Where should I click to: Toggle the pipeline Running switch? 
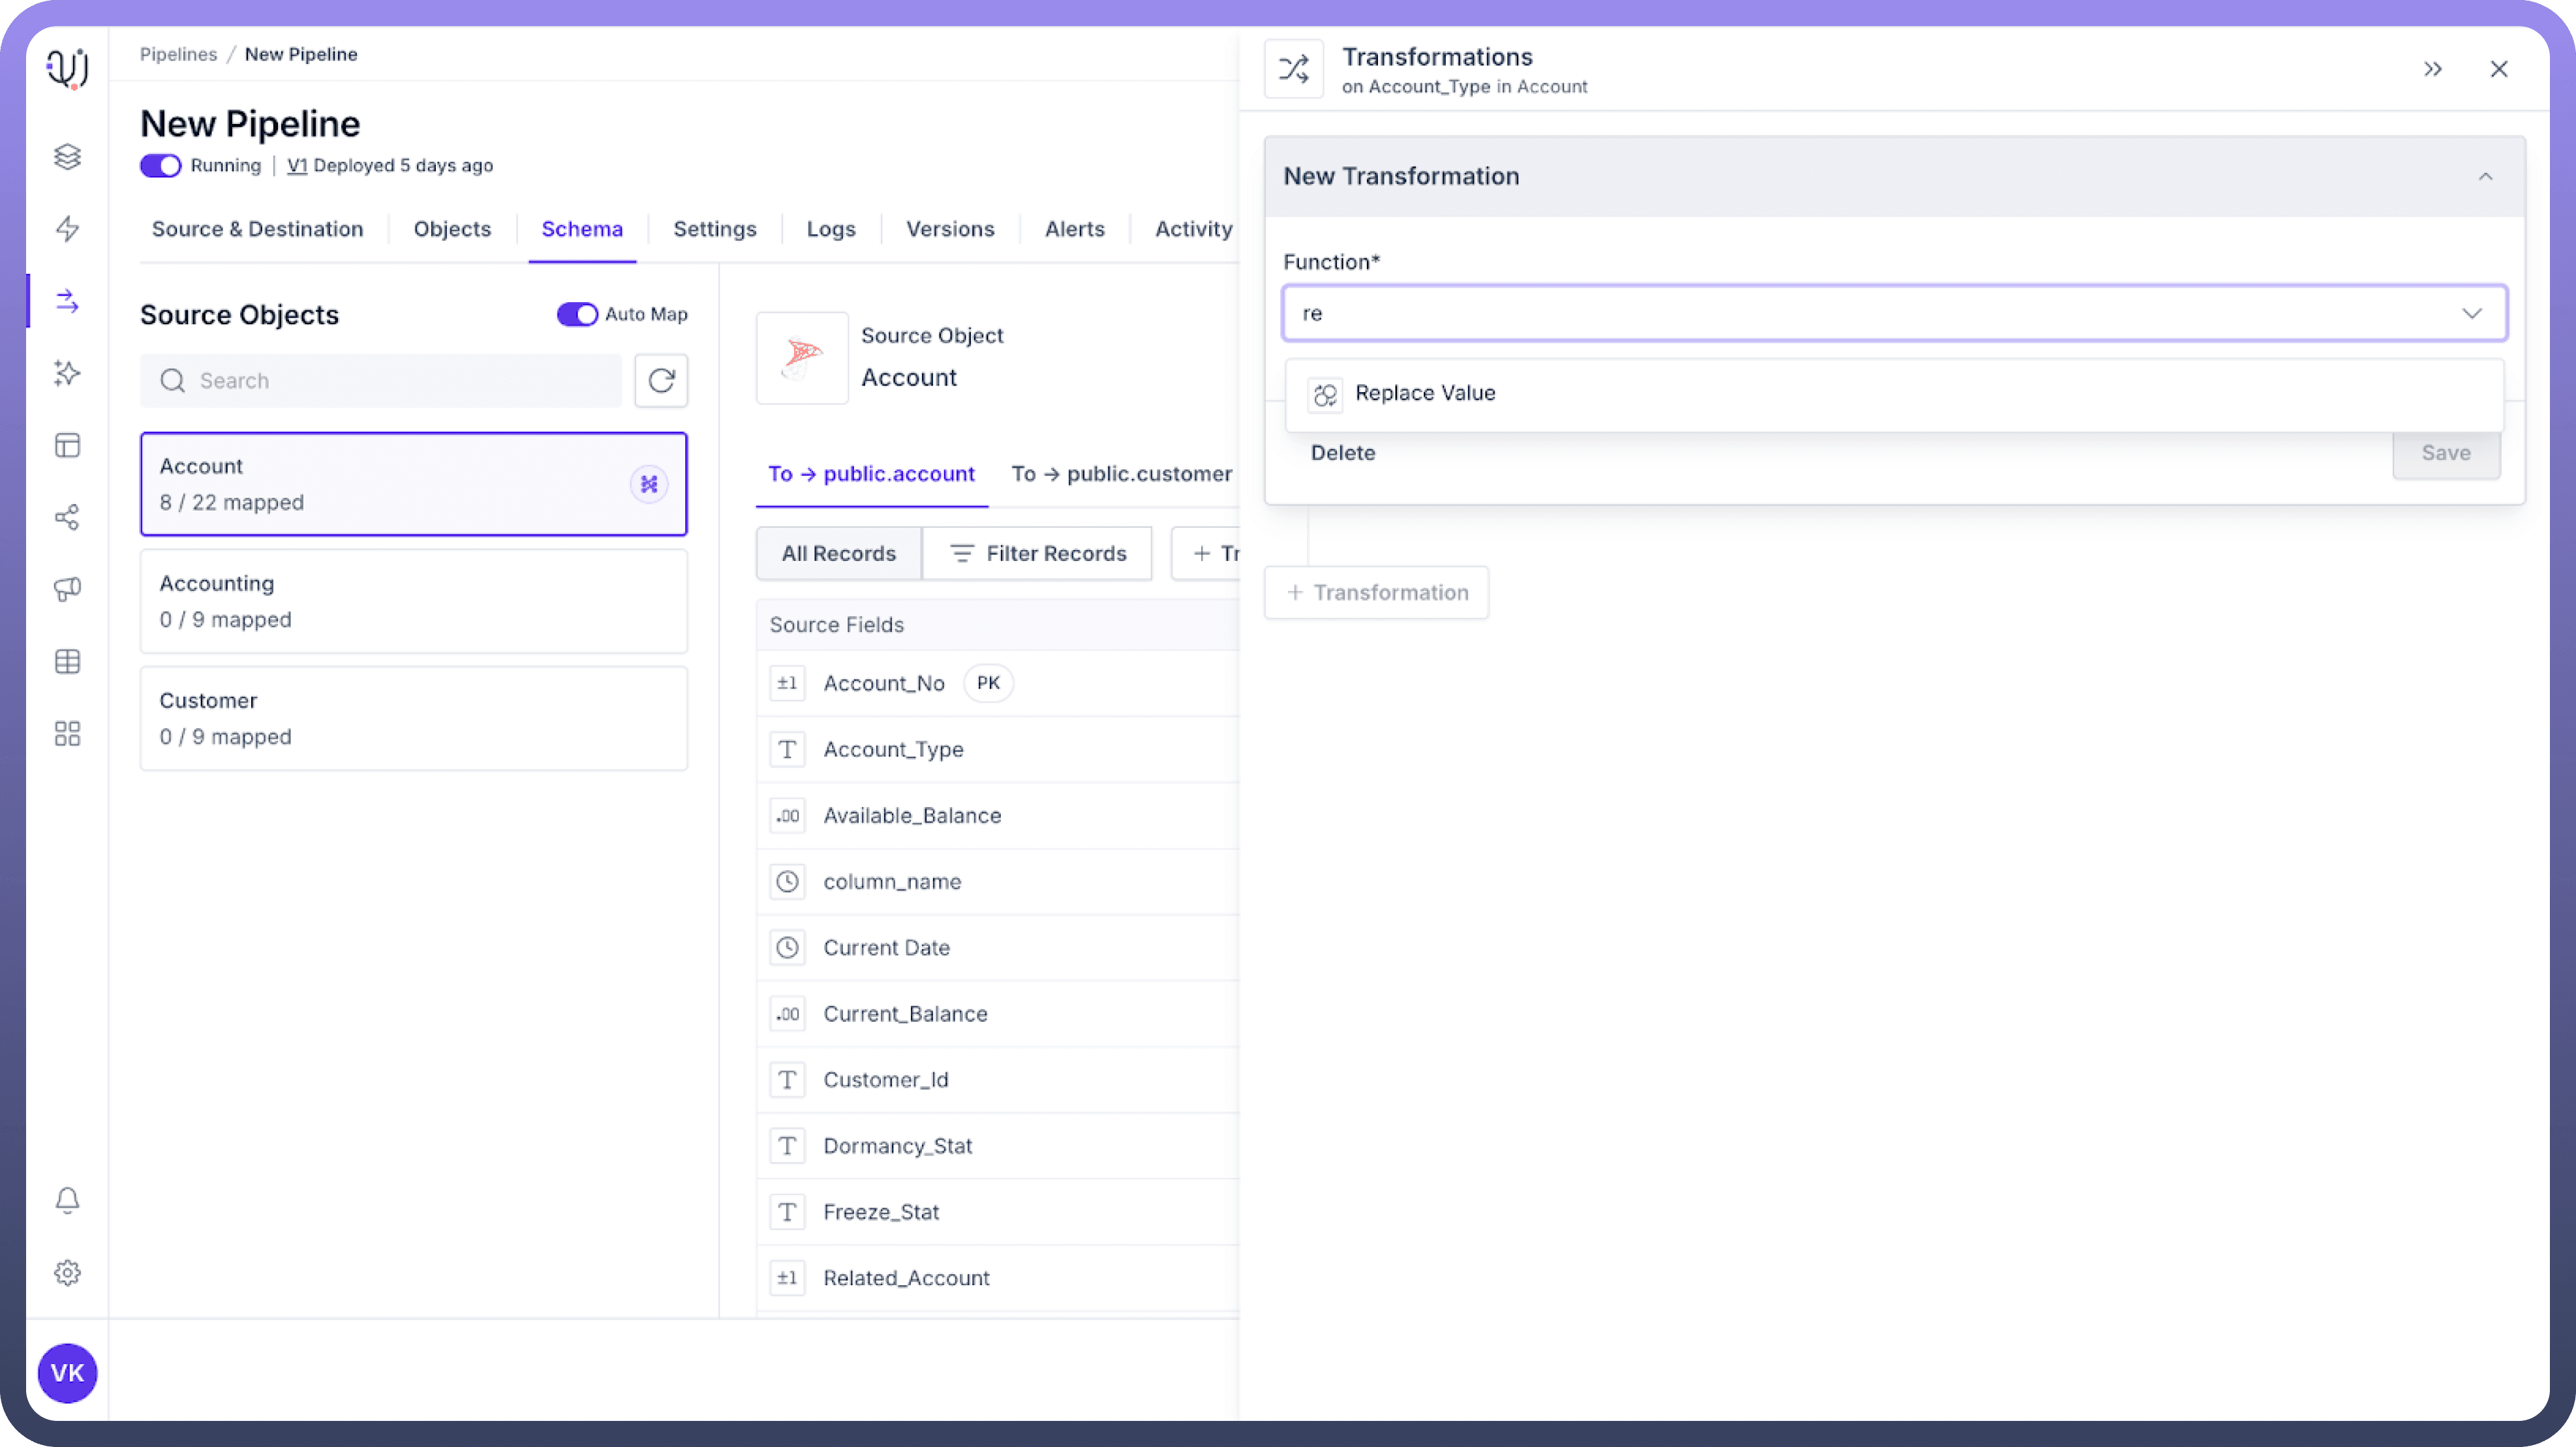point(160,166)
